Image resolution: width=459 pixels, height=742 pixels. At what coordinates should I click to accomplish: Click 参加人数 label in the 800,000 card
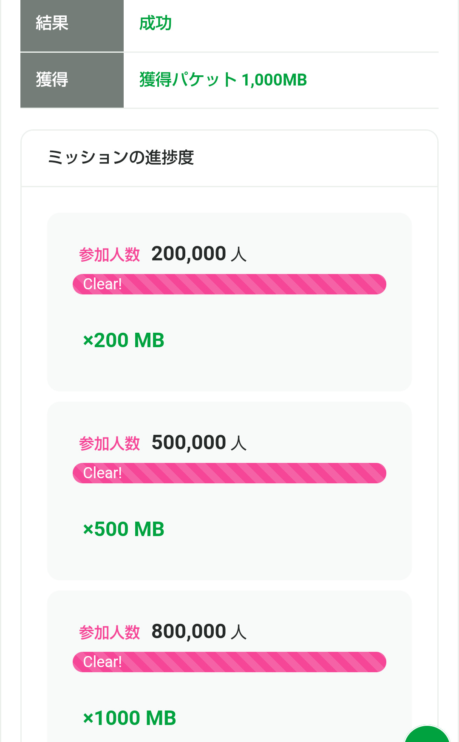(x=109, y=633)
